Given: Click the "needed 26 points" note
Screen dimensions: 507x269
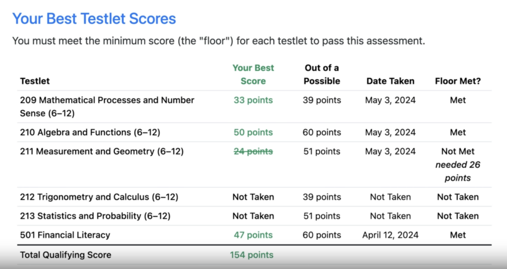Looking at the screenshot, I should [457, 171].
